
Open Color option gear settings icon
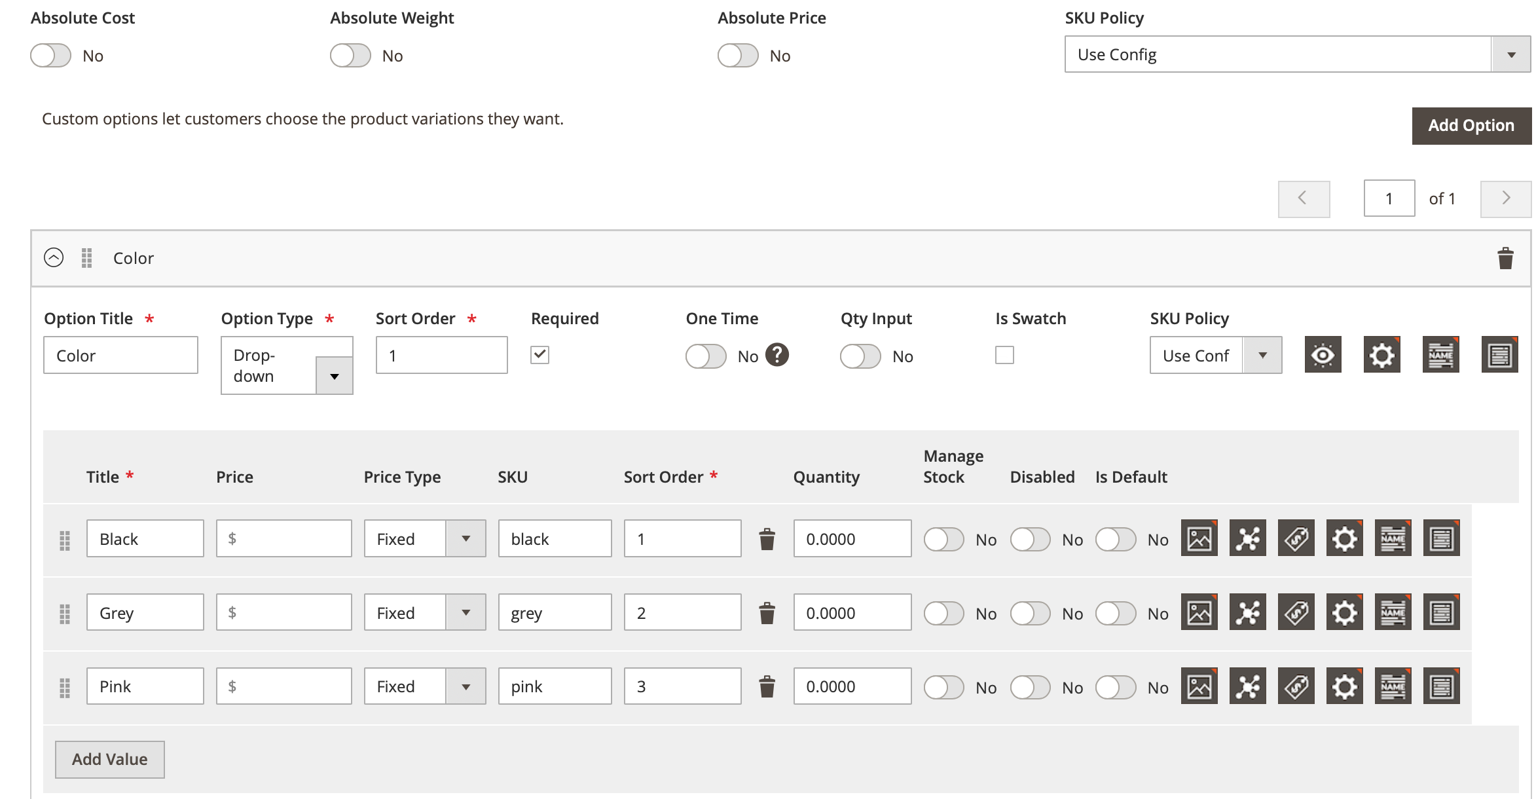click(x=1381, y=355)
